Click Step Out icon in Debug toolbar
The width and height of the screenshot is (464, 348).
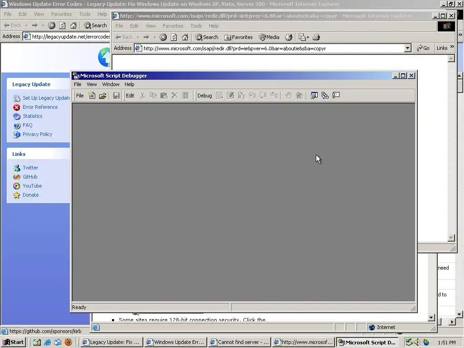click(274, 96)
